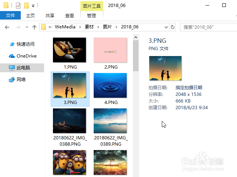Select 网络 in navigation pane

click(21, 80)
